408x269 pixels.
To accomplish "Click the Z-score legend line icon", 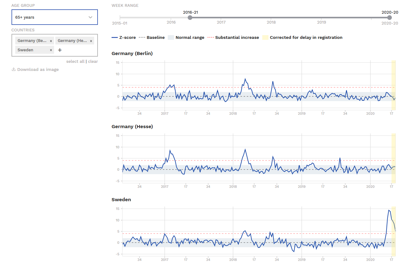I will coord(114,38).
